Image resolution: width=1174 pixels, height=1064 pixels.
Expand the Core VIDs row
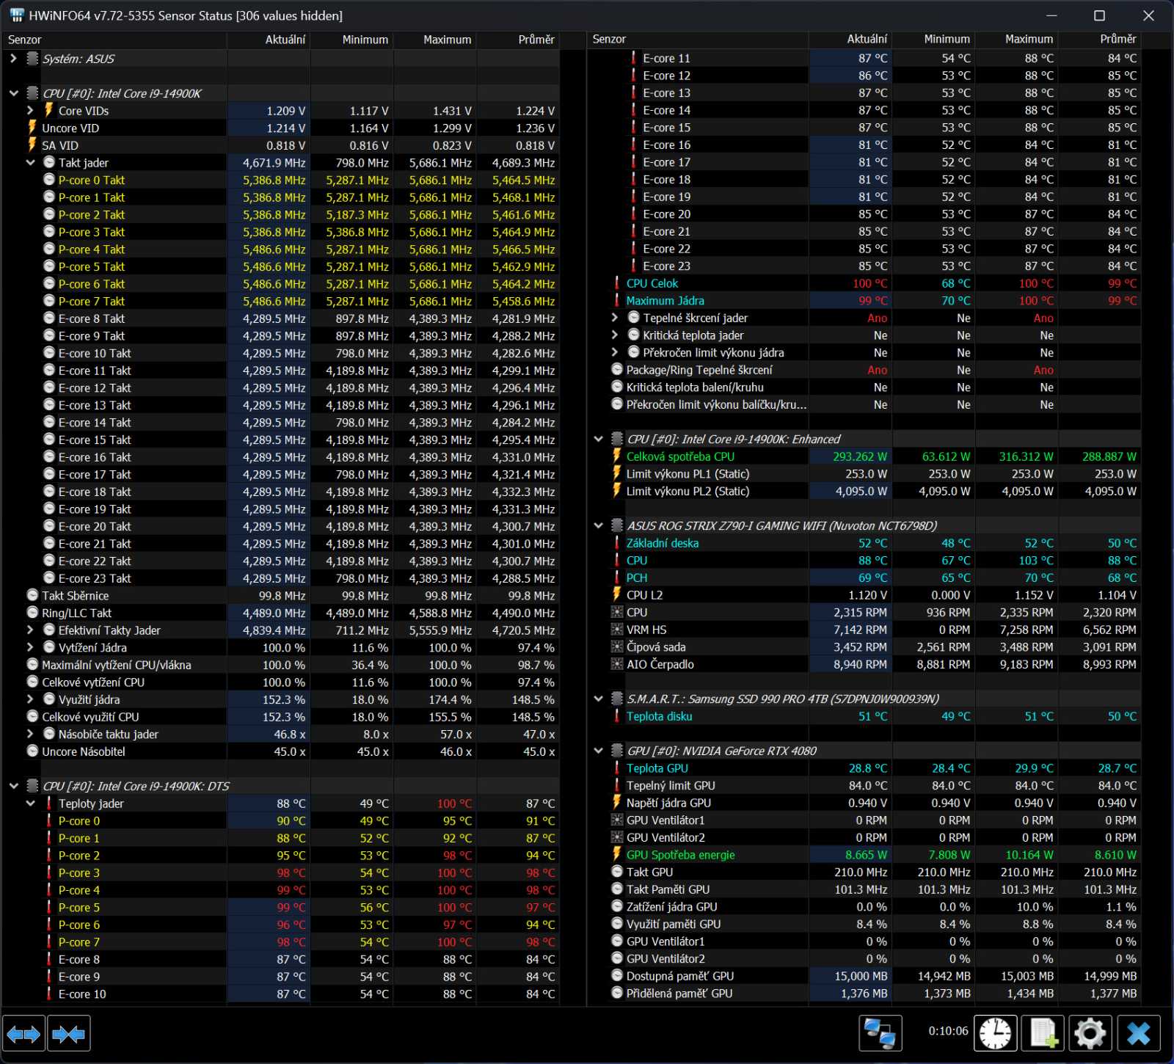point(30,110)
